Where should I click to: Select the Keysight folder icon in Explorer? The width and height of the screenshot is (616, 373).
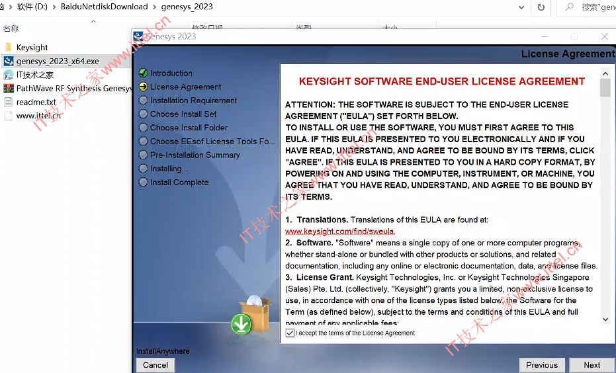[x=9, y=48]
